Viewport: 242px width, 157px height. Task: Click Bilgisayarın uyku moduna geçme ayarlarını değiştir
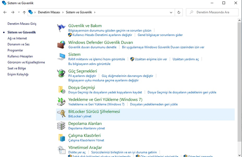click(x=103, y=81)
